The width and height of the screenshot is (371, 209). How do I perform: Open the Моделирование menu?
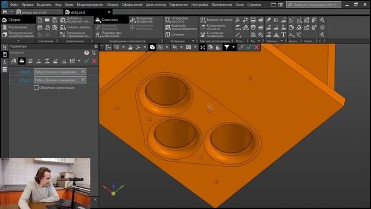pos(90,5)
